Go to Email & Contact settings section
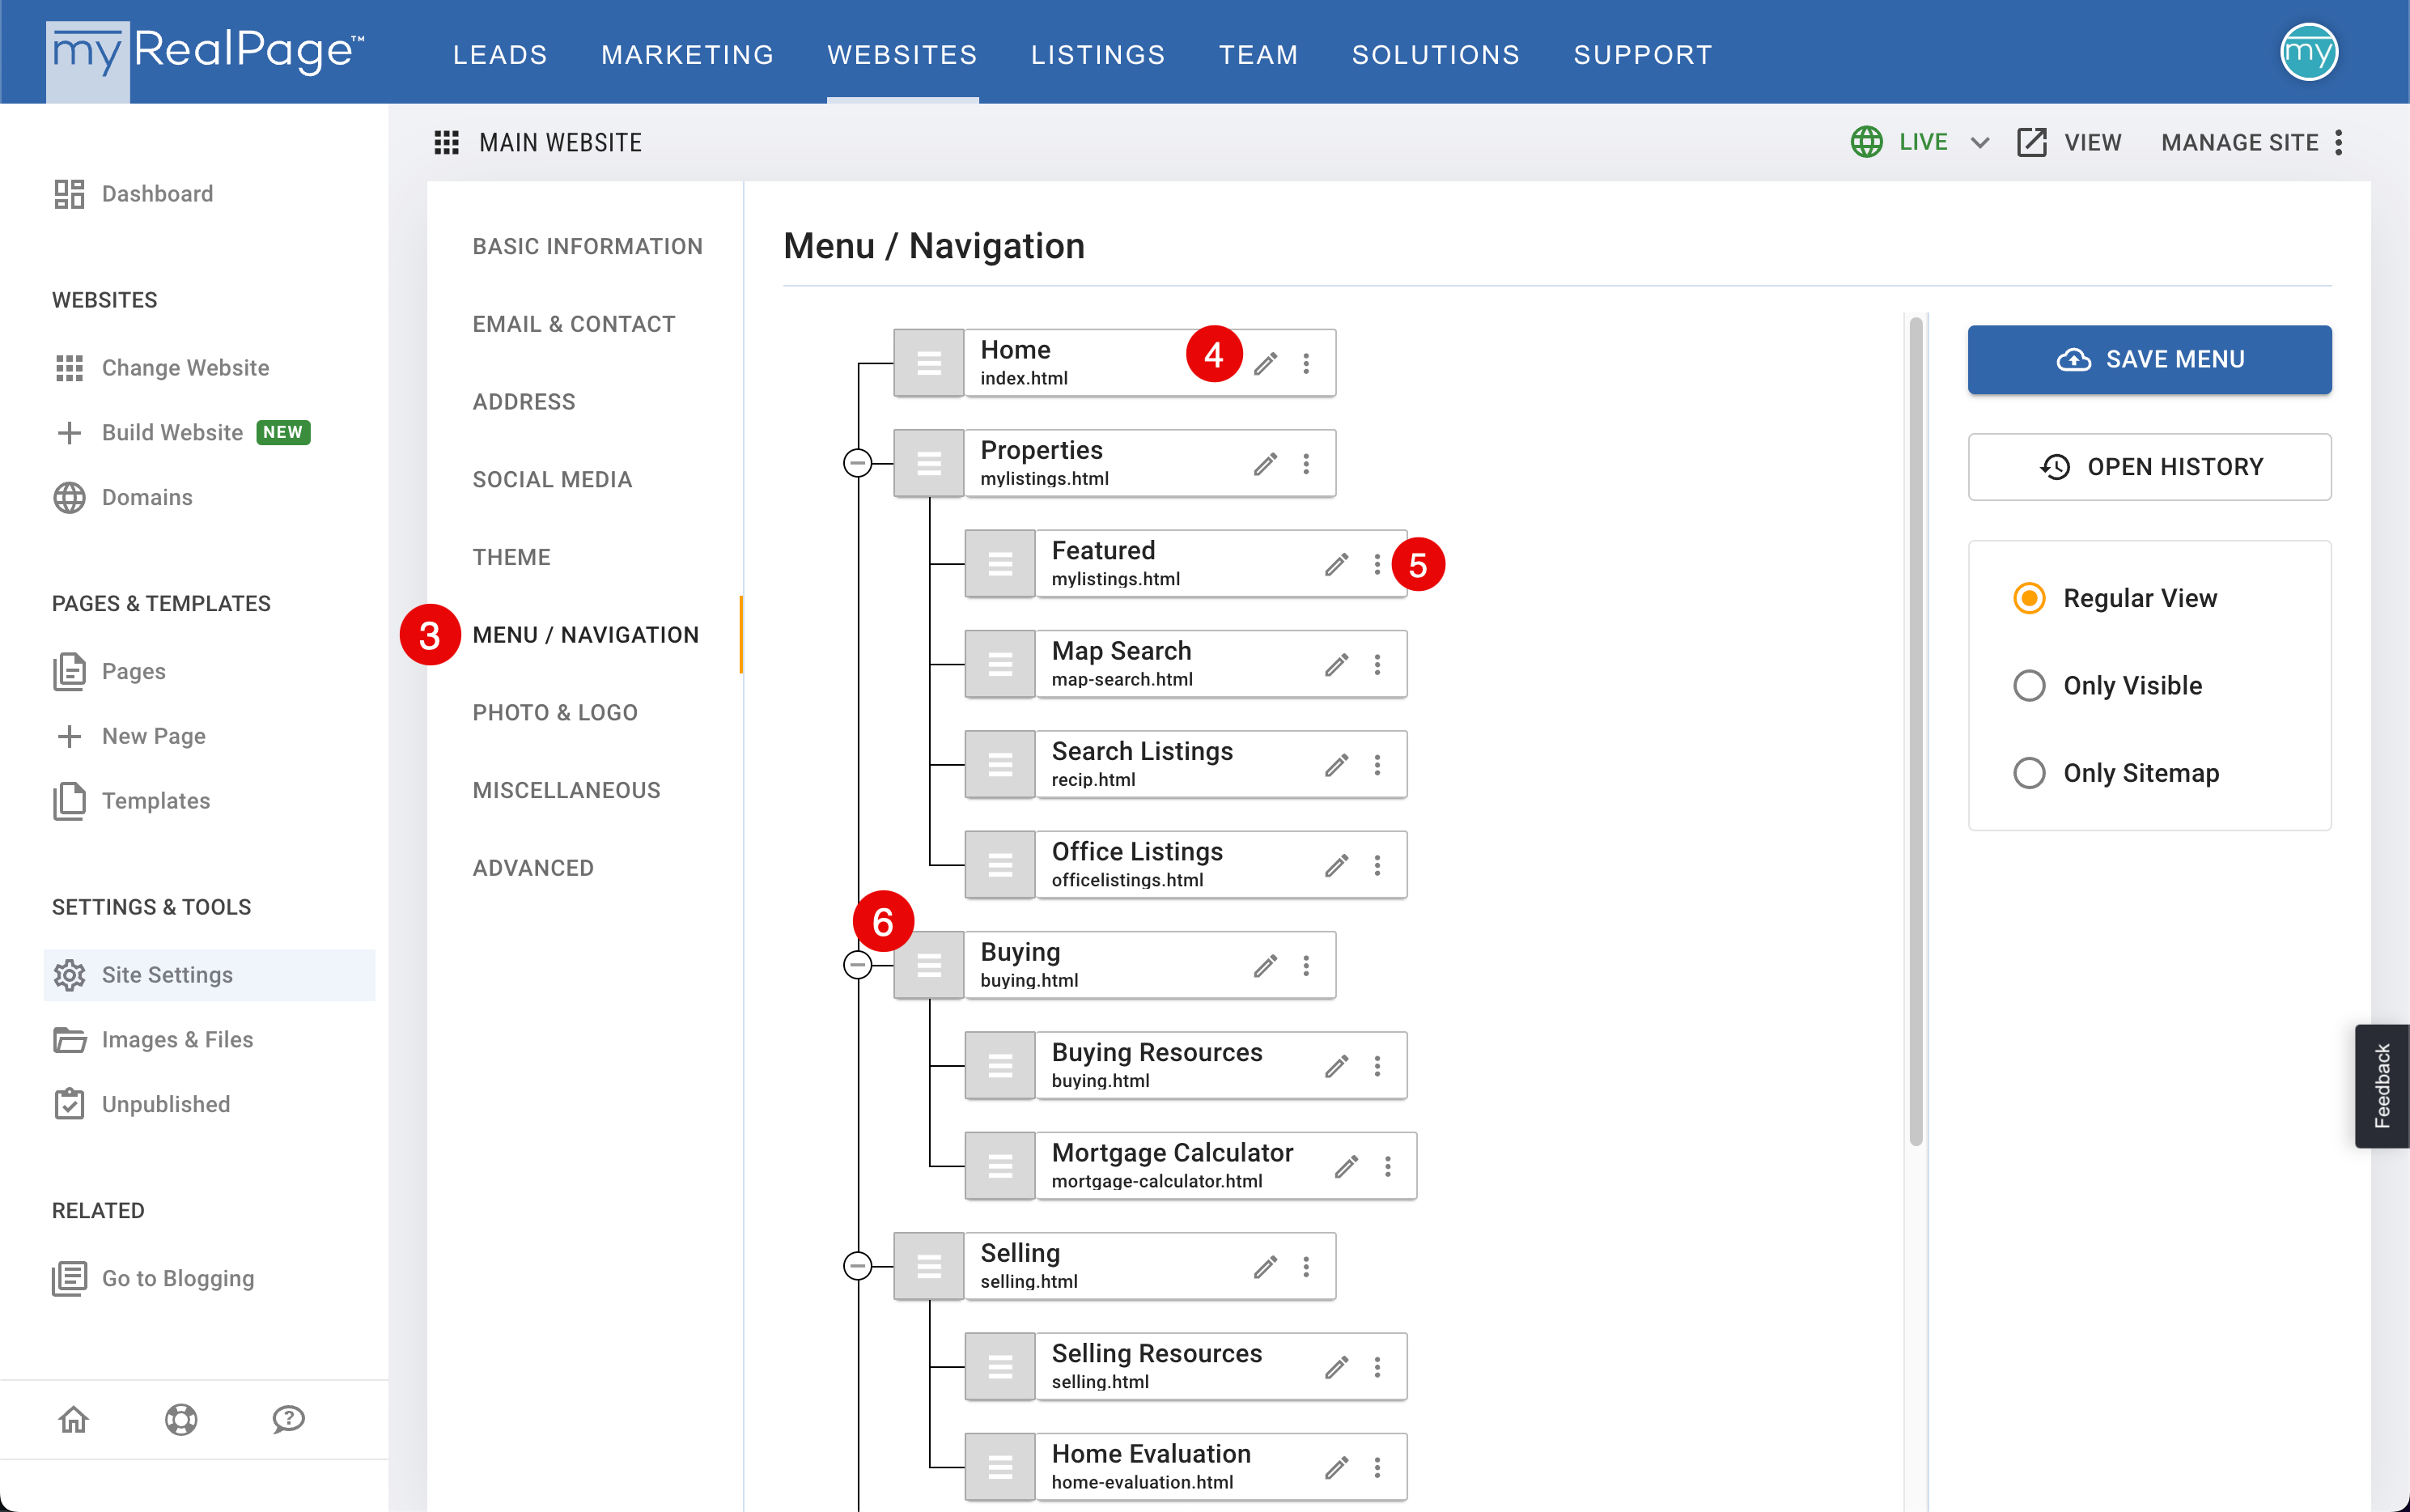 pyautogui.click(x=574, y=324)
